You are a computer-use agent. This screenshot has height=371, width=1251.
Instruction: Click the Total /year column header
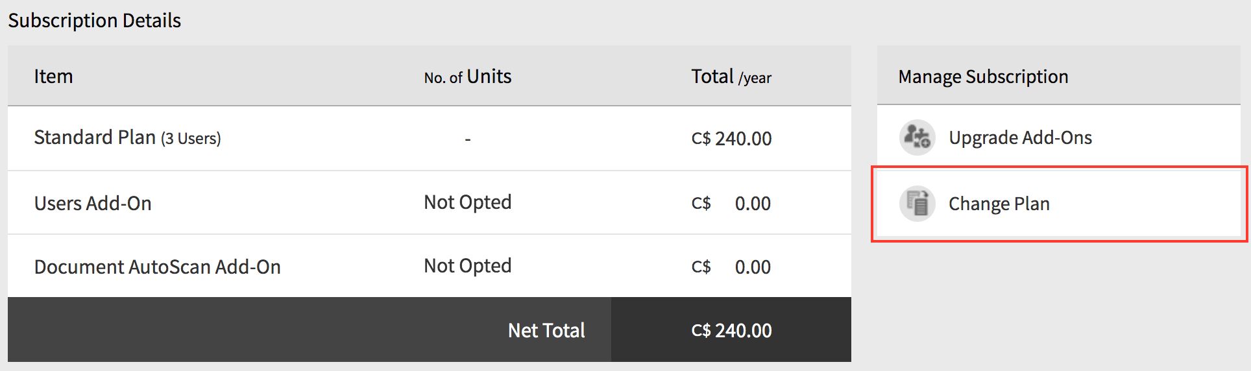[x=731, y=77]
